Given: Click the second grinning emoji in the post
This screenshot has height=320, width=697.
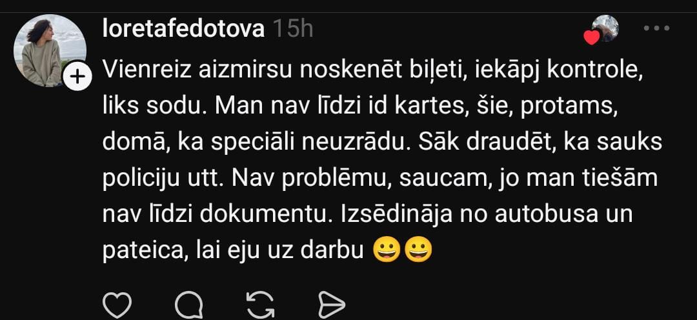Looking at the screenshot, I should [x=418, y=250].
